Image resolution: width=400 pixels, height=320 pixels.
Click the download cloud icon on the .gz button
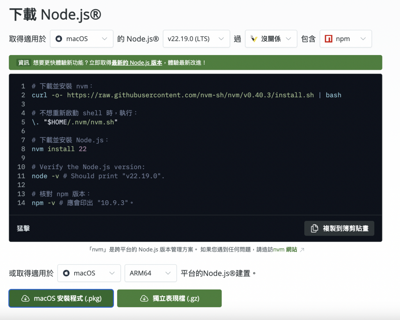144,299
